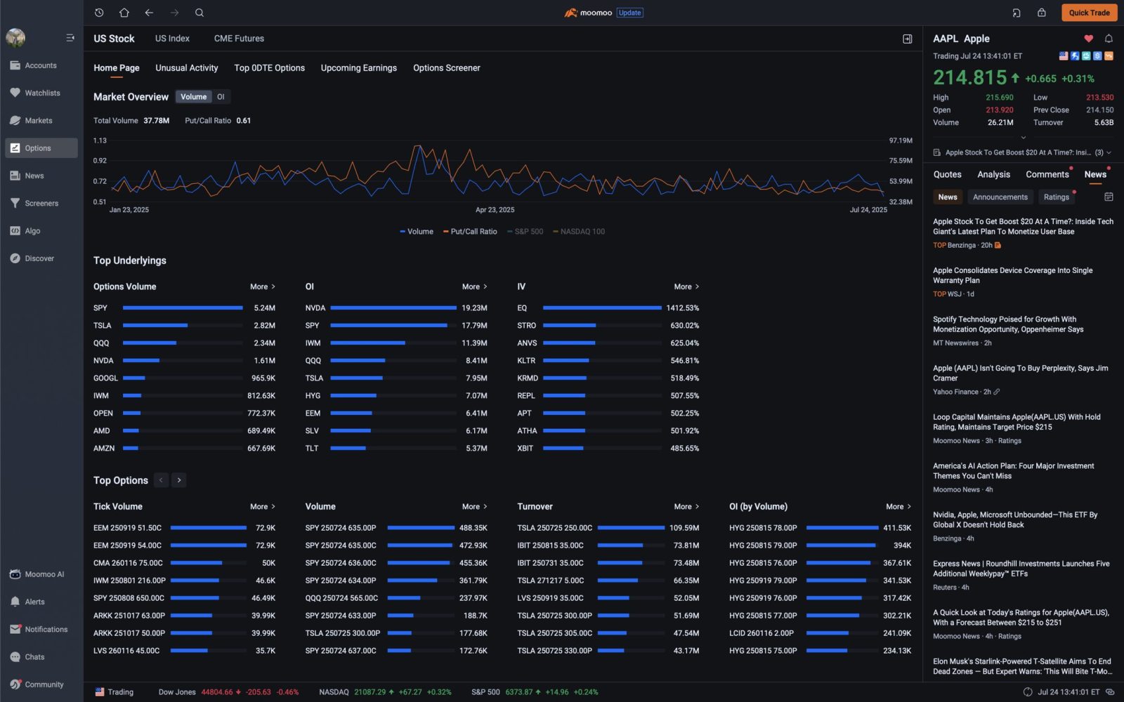The height and width of the screenshot is (702, 1124).
Task: Open the Top 0DTE Options tab
Action: point(270,68)
